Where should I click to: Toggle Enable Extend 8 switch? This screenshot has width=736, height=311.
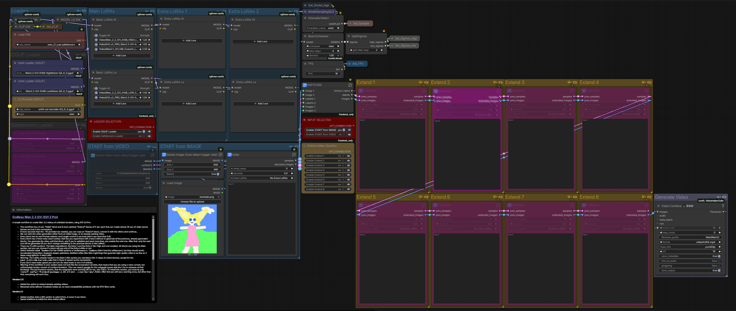point(343,189)
